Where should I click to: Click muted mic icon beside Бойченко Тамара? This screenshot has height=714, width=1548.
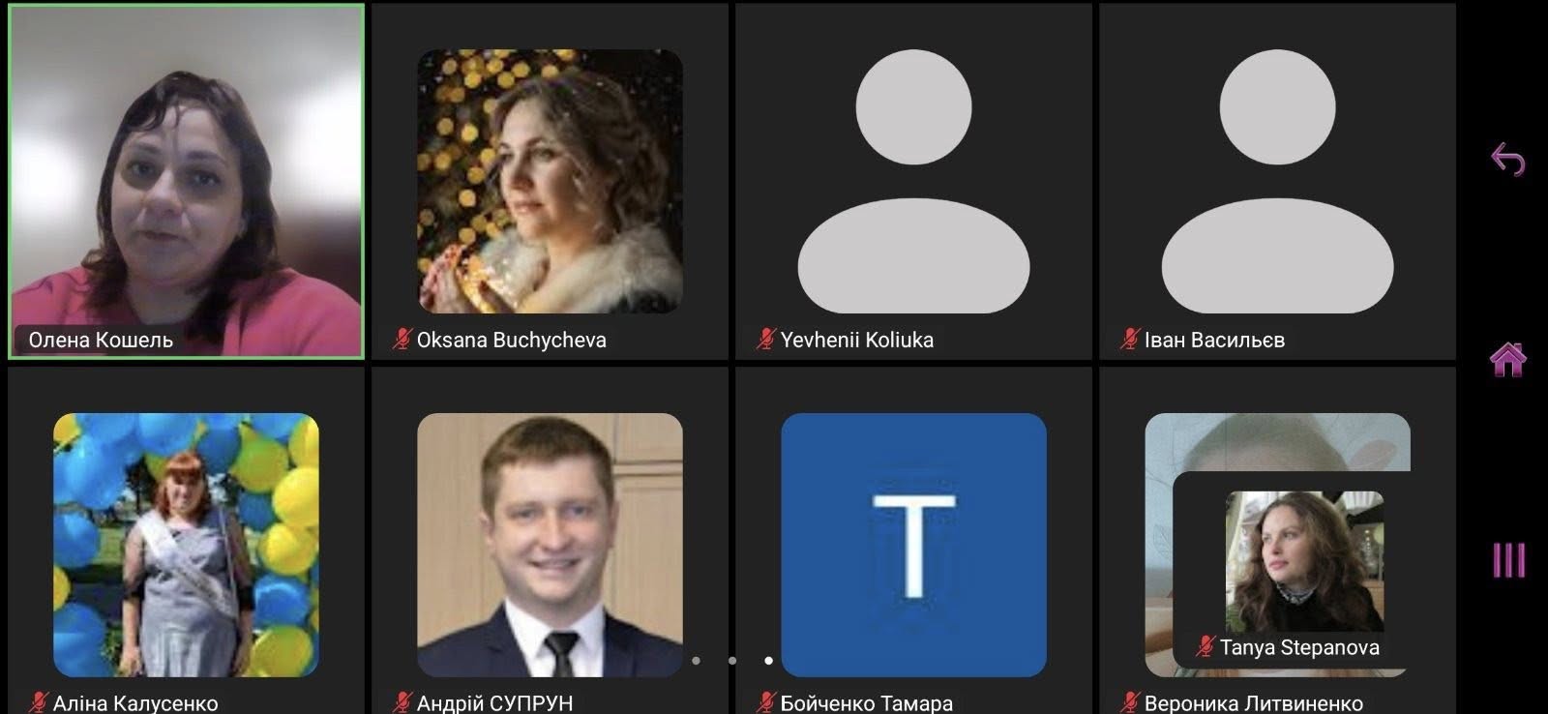pyautogui.click(x=766, y=702)
